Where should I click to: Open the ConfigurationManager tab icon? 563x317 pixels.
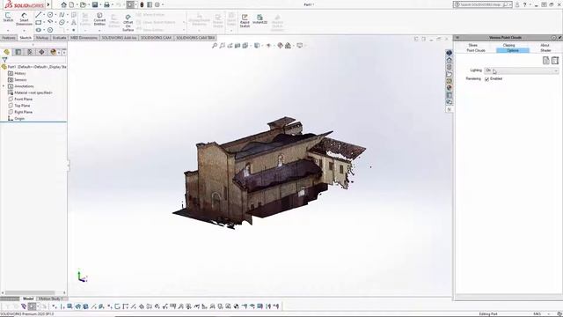pyautogui.click(x=30, y=52)
